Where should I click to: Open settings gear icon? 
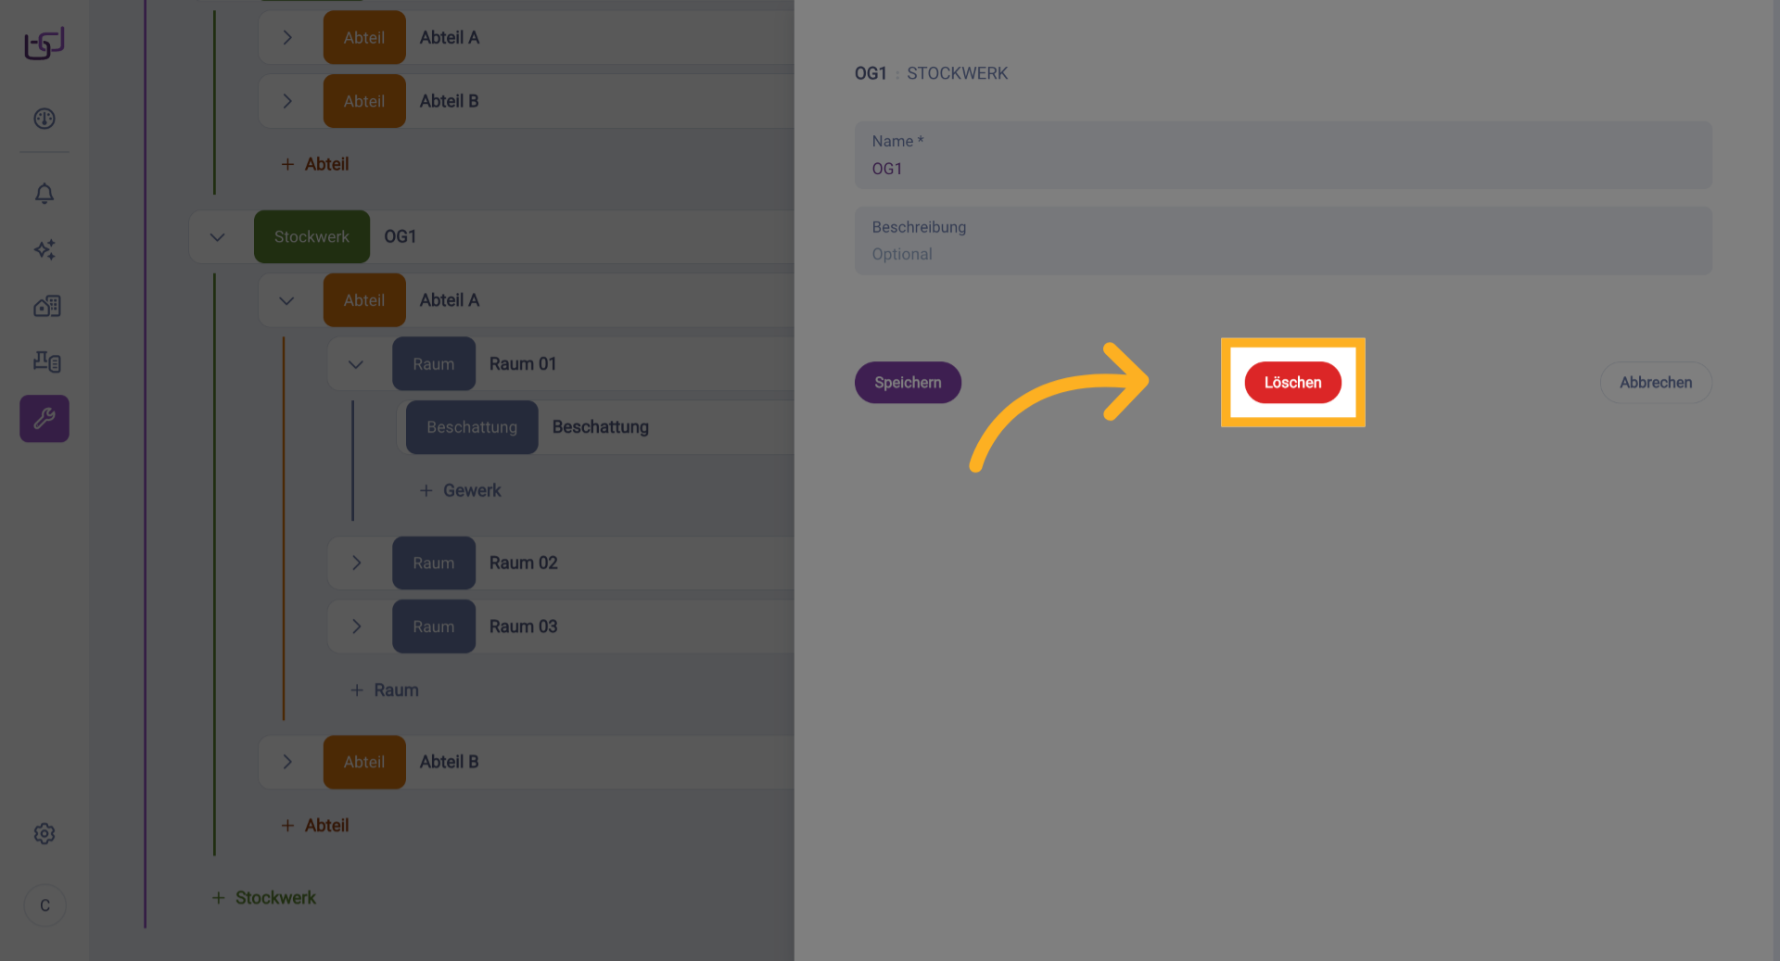pyautogui.click(x=44, y=833)
